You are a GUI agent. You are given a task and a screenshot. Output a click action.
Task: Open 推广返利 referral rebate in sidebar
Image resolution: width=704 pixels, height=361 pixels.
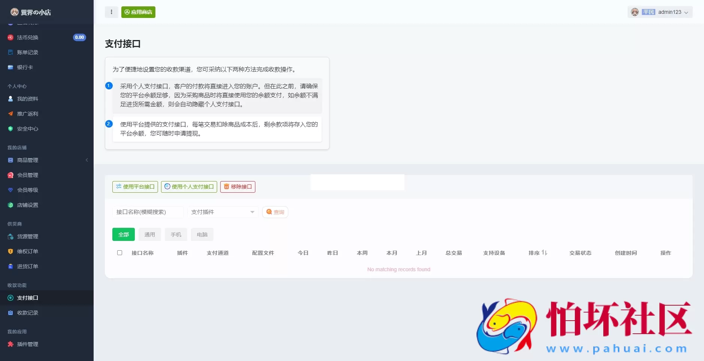10,114
